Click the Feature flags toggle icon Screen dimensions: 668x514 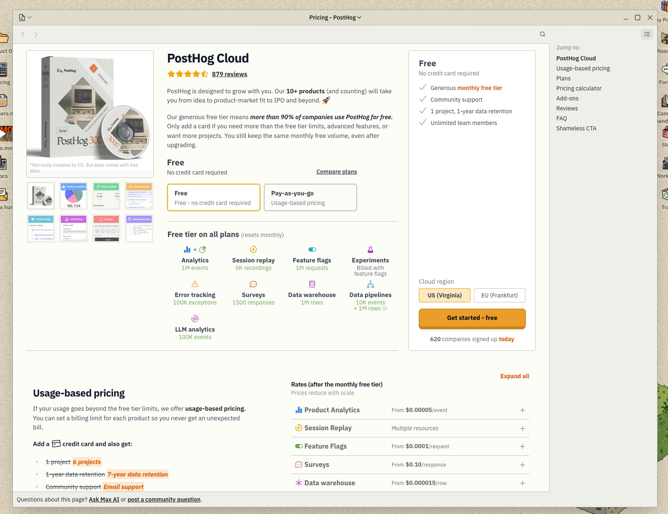click(312, 250)
